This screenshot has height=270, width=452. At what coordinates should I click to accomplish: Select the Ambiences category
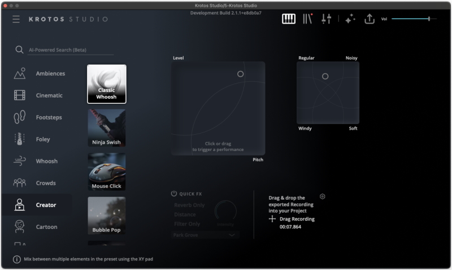click(50, 73)
